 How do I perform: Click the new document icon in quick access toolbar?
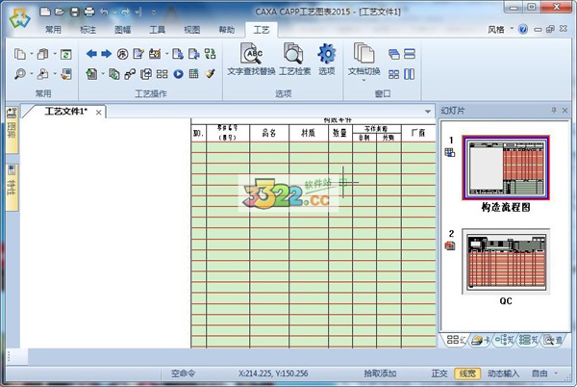coord(45,12)
